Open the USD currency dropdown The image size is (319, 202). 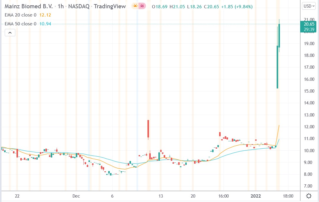(x=308, y=6)
